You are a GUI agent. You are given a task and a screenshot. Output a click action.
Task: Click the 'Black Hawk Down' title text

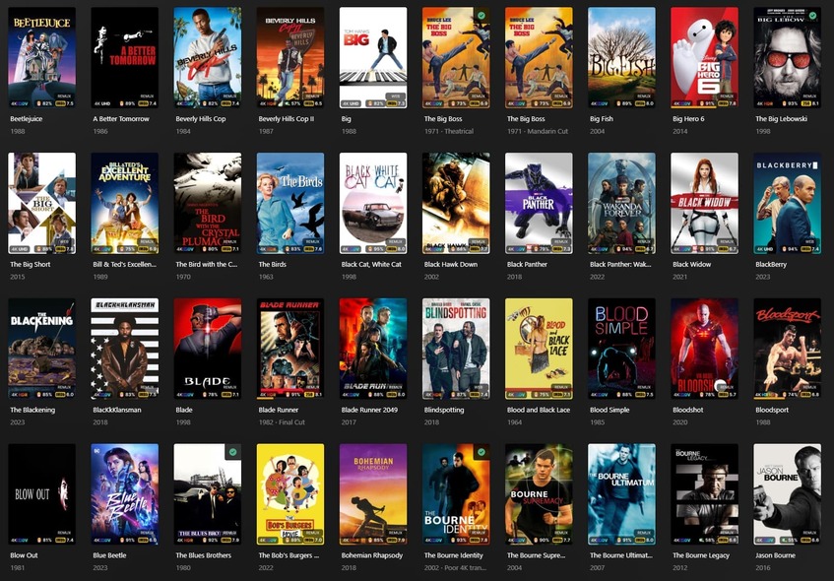(x=451, y=265)
